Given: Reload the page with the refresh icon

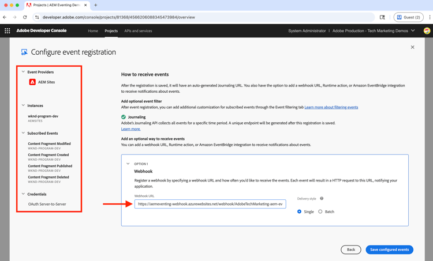Looking at the screenshot, I should tap(25, 17).
